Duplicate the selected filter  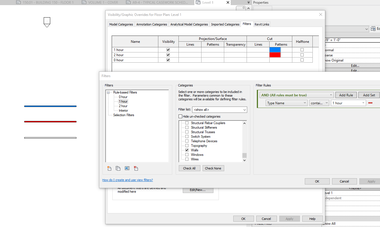click(x=118, y=168)
